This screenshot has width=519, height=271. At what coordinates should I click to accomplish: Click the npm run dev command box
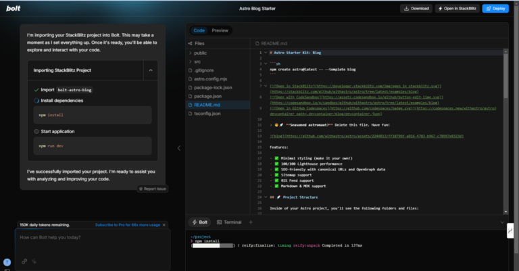[x=93, y=146]
